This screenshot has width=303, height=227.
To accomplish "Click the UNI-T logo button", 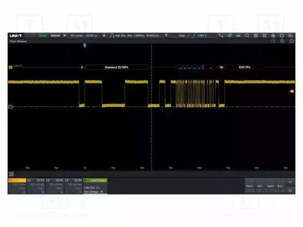I will [x=16, y=36].
